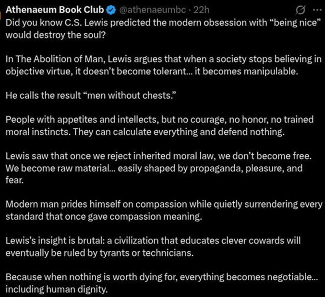
Task: Click the @athenaeumbc handle
Action: click(144, 10)
